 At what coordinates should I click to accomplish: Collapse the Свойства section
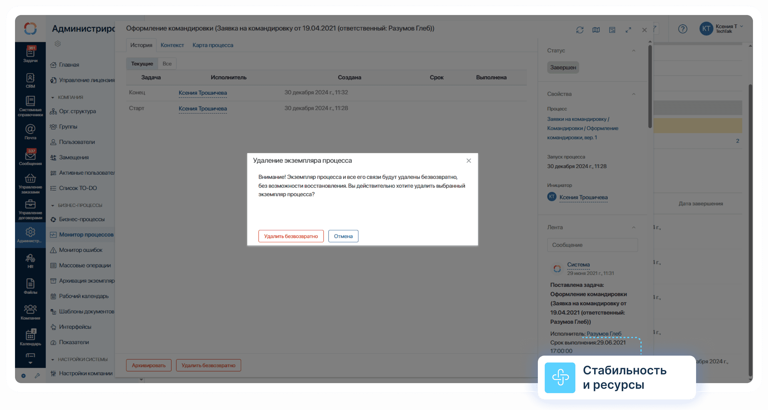(x=634, y=94)
